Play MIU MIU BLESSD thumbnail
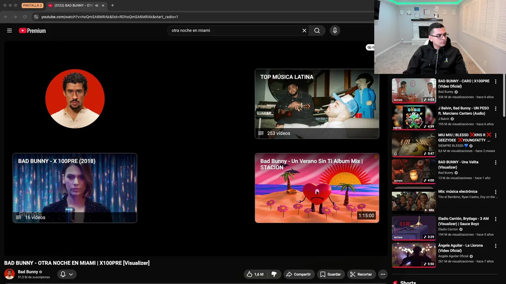The height and width of the screenshot is (284, 506). [414, 144]
